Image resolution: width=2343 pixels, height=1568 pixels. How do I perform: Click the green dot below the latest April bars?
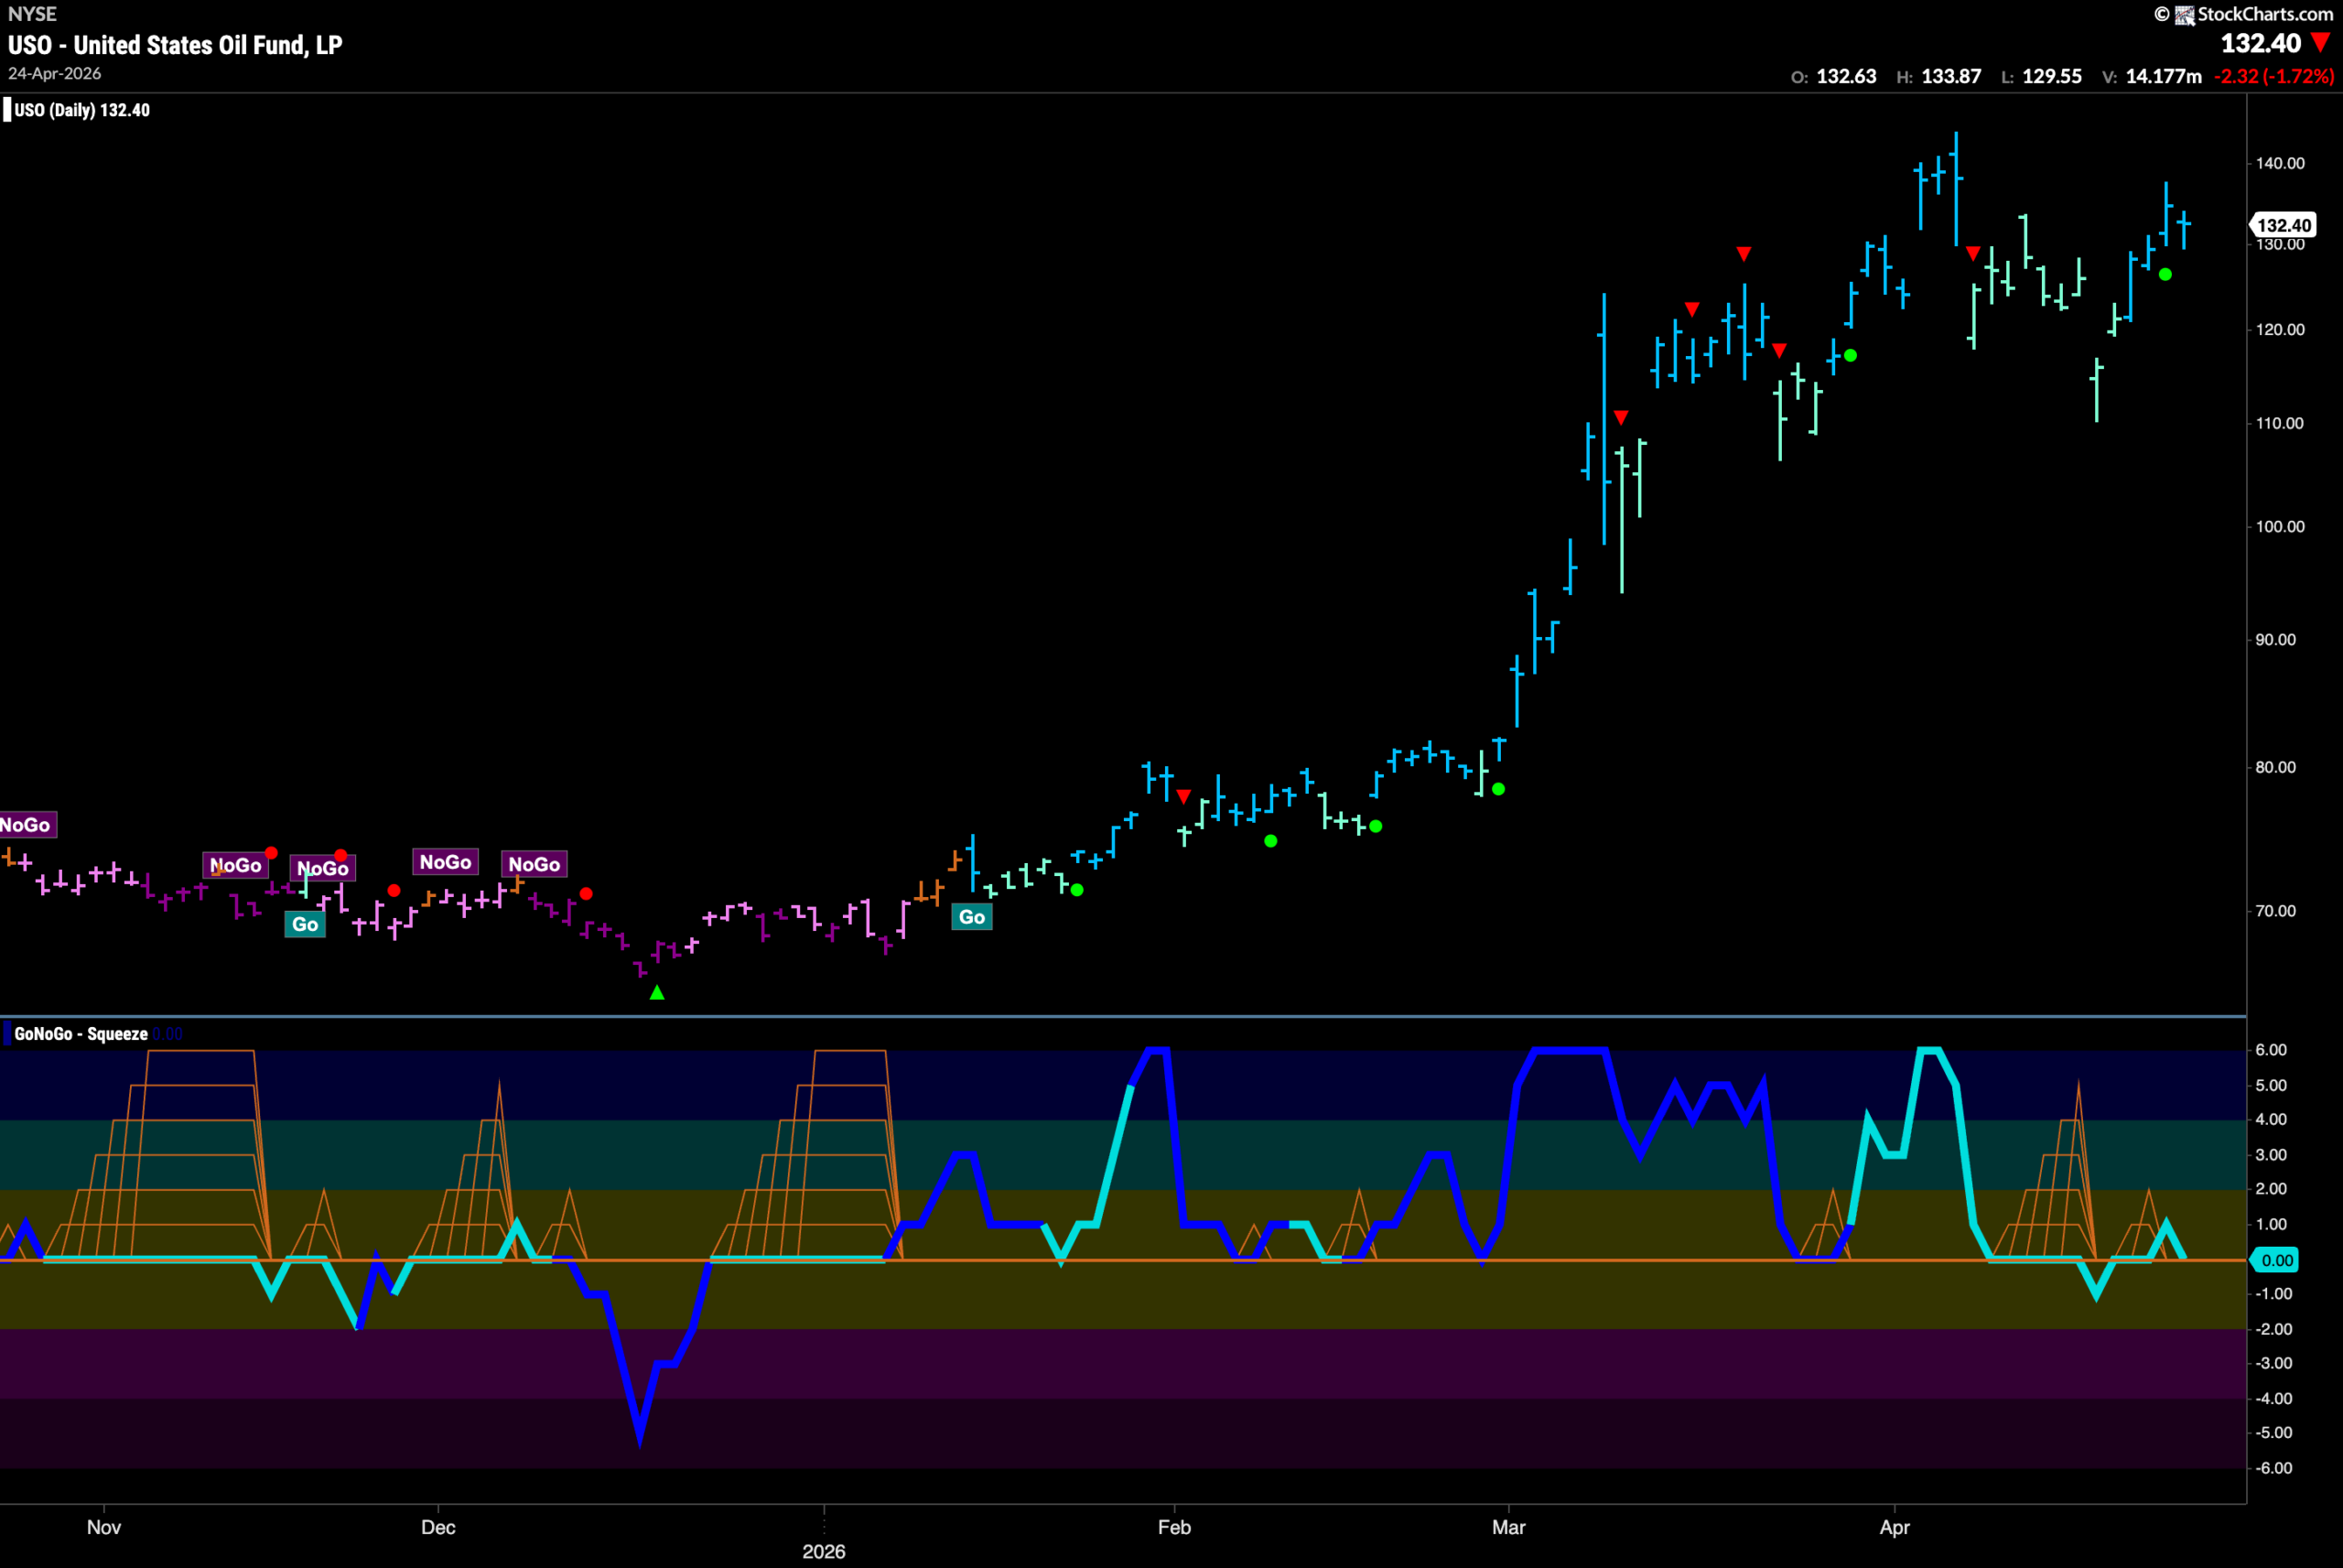[x=2165, y=274]
